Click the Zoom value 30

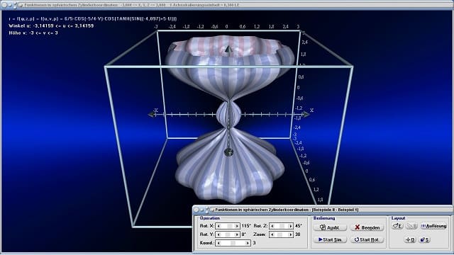pyautogui.click(x=298, y=234)
